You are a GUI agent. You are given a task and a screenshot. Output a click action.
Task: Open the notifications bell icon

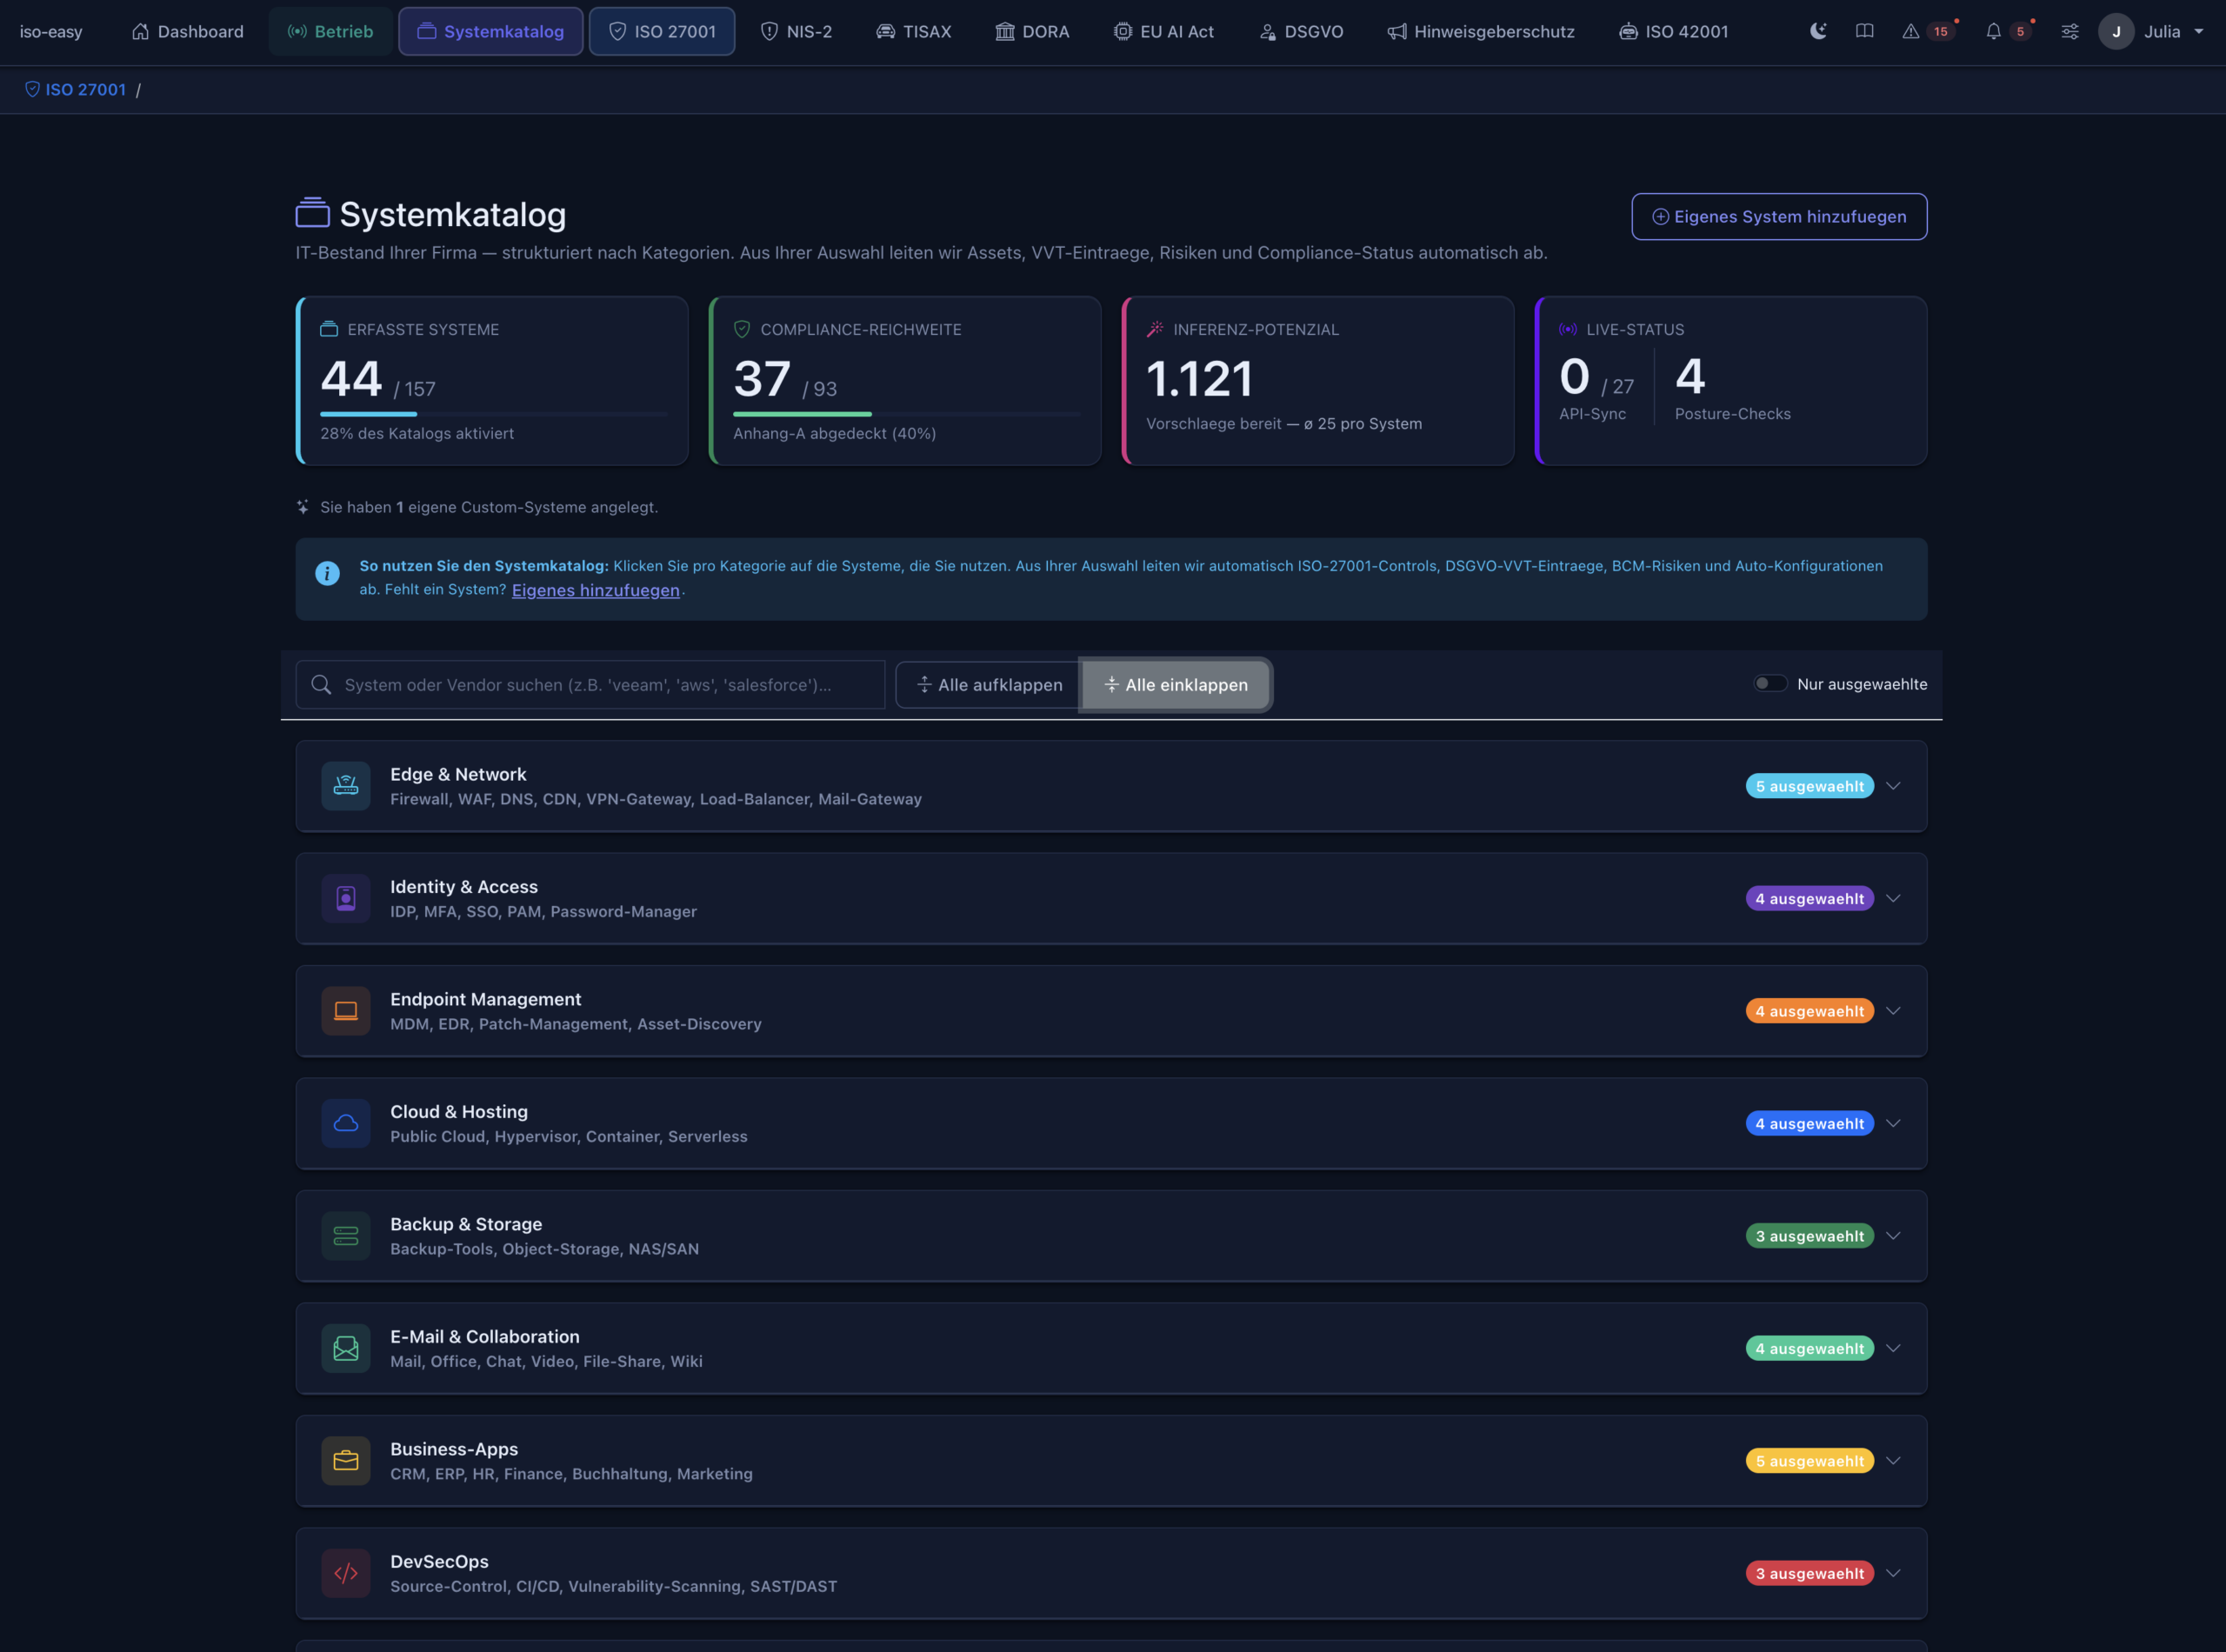click(x=1993, y=31)
